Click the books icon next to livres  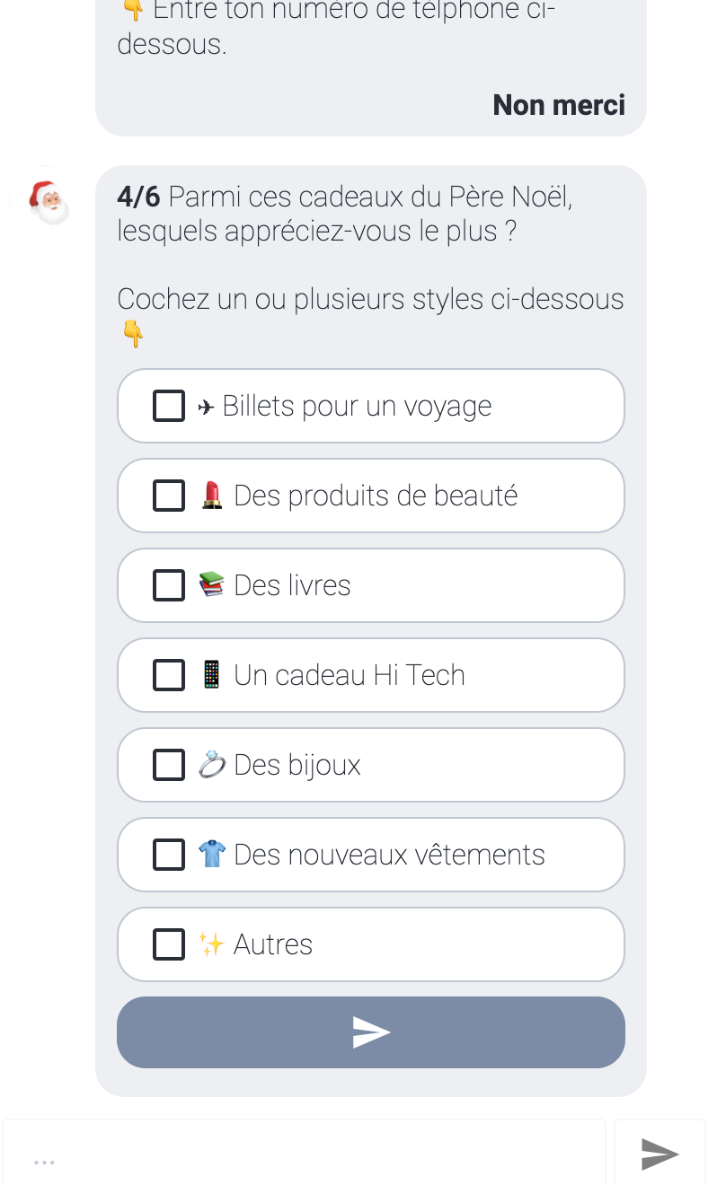tap(212, 585)
